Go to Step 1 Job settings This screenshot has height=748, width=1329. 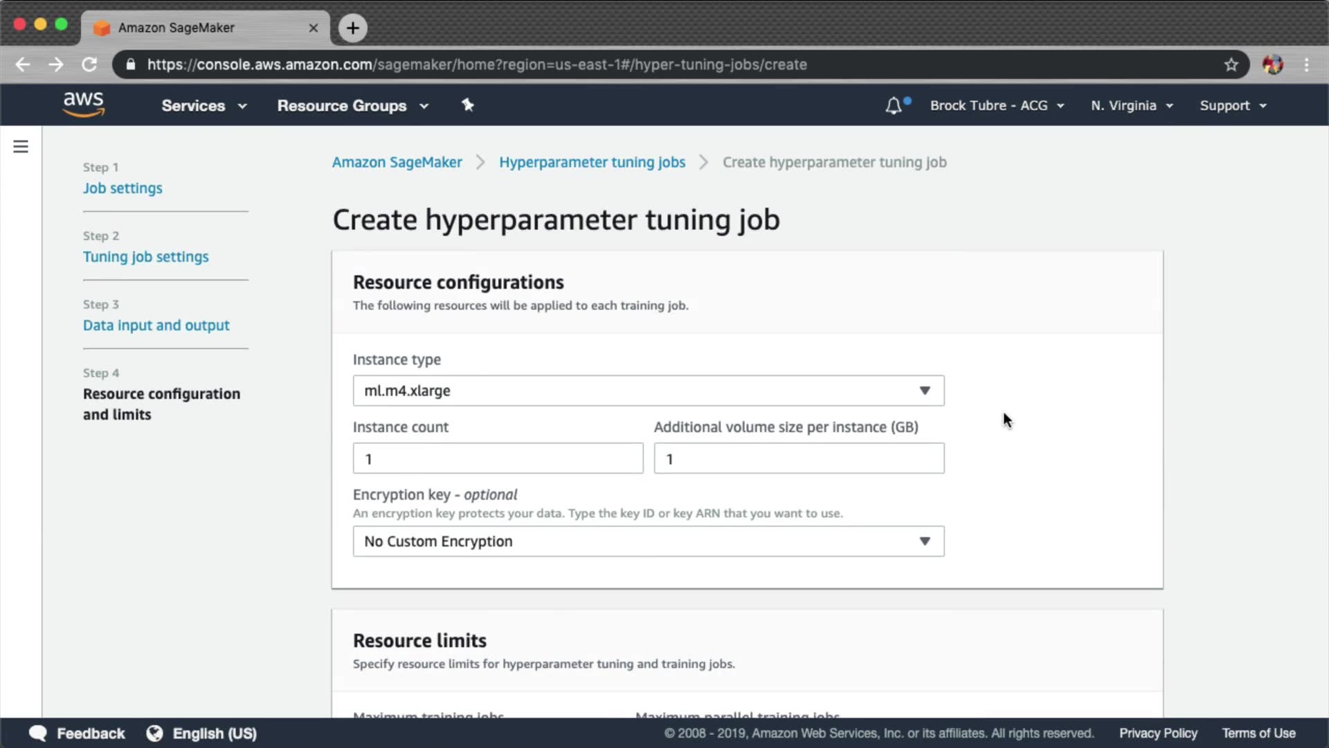(123, 188)
